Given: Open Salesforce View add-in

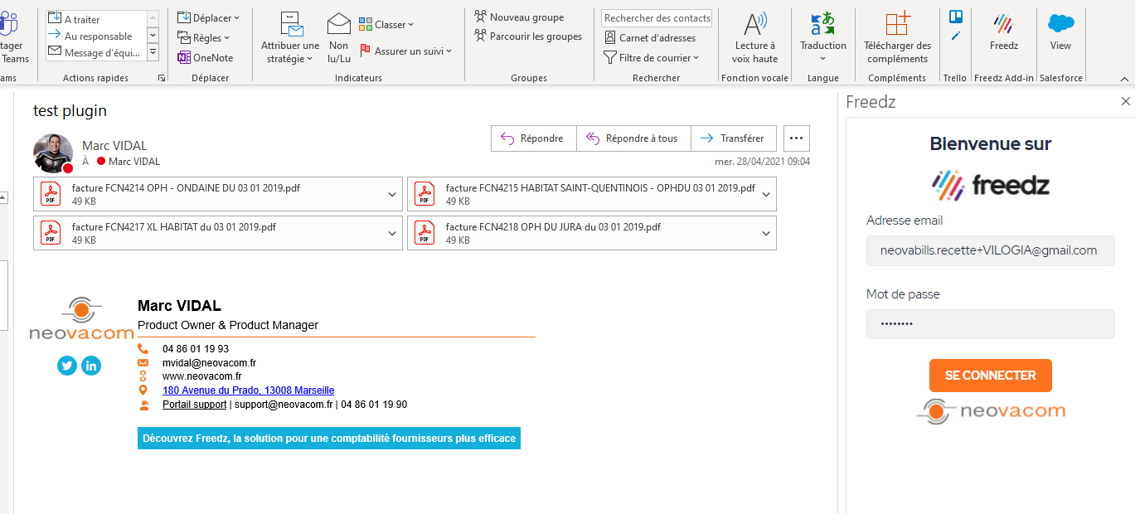Looking at the screenshot, I should [x=1060, y=32].
